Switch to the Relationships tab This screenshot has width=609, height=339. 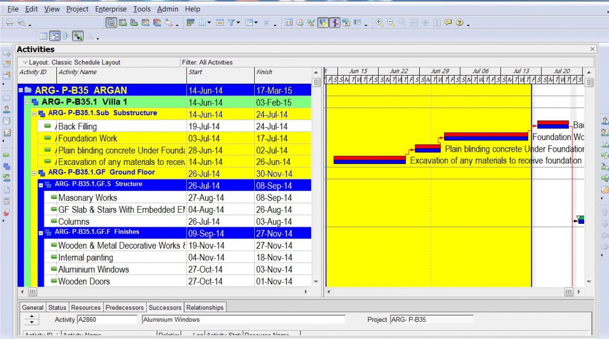click(x=205, y=308)
